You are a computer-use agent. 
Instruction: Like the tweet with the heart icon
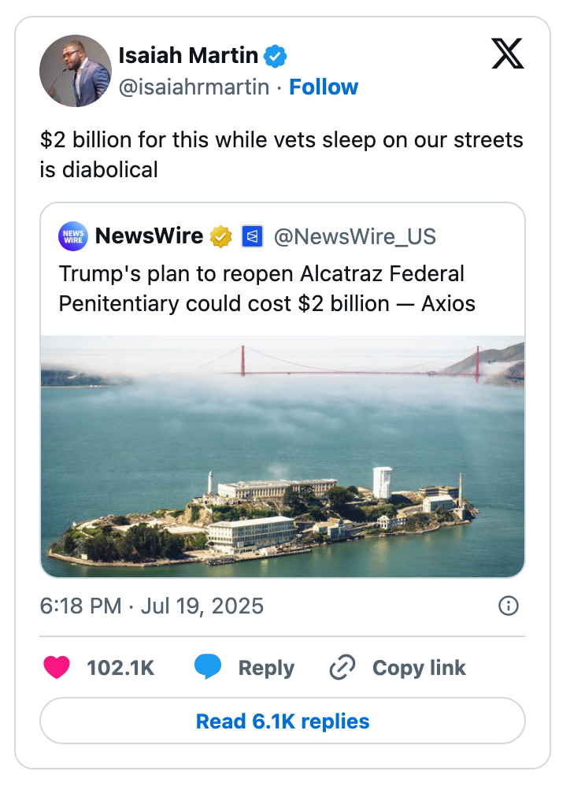coord(56,668)
